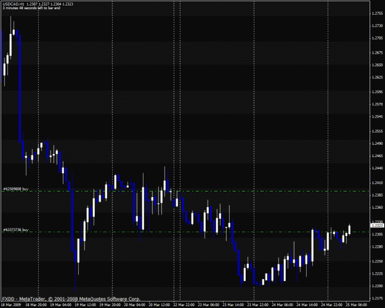Click the 1.2705 price axis label
Image resolution: width=385 pixels, height=308 pixels.
[377, 38]
